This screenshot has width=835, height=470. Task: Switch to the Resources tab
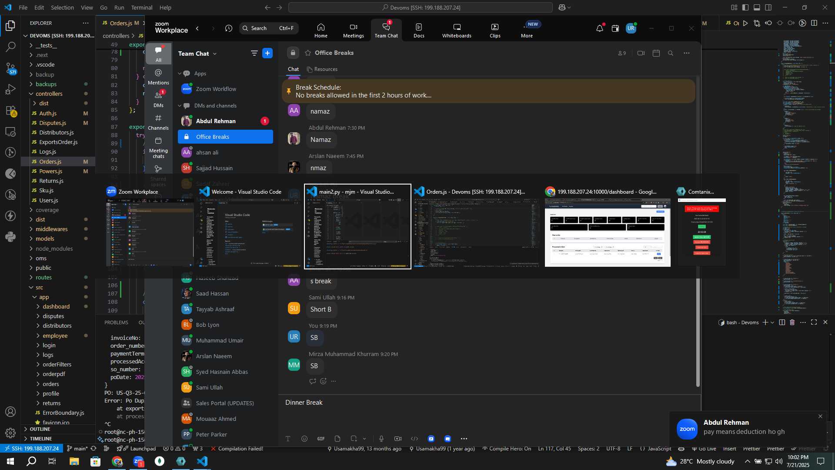point(322,69)
